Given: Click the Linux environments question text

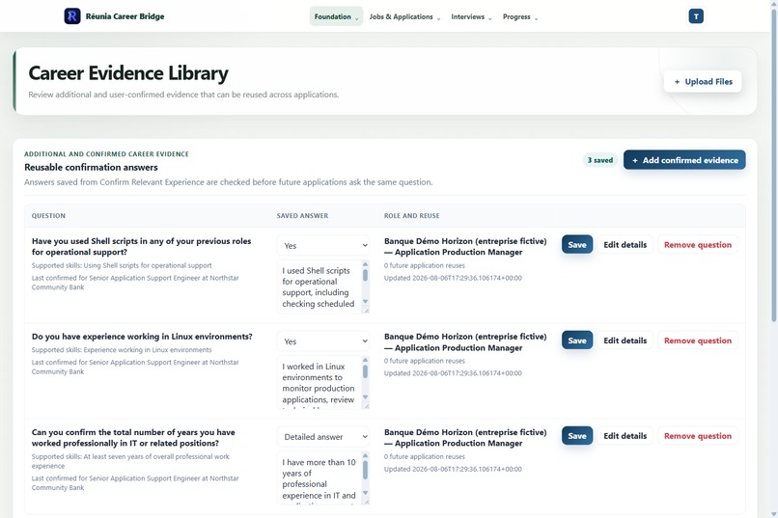Looking at the screenshot, I should [142, 337].
